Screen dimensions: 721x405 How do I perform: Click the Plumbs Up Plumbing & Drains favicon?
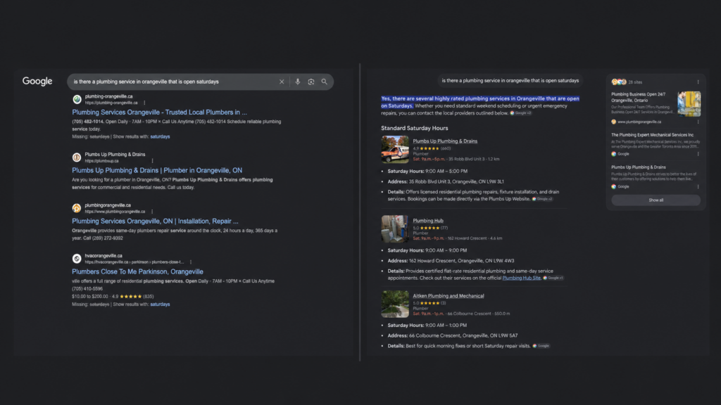tap(77, 157)
